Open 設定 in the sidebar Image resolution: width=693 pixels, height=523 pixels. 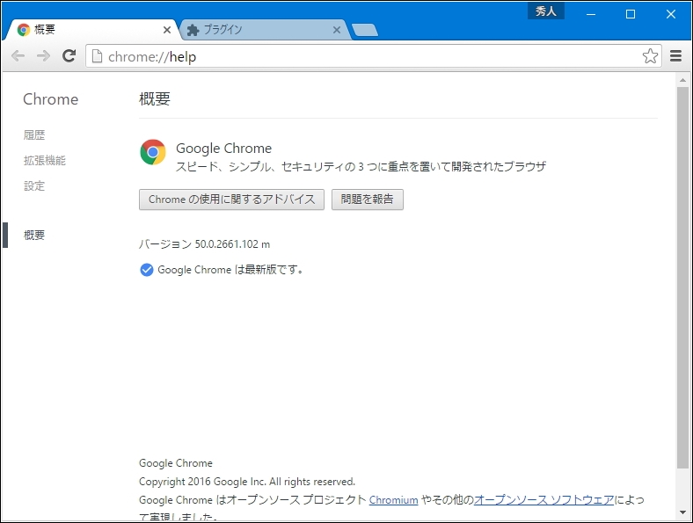tap(34, 186)
